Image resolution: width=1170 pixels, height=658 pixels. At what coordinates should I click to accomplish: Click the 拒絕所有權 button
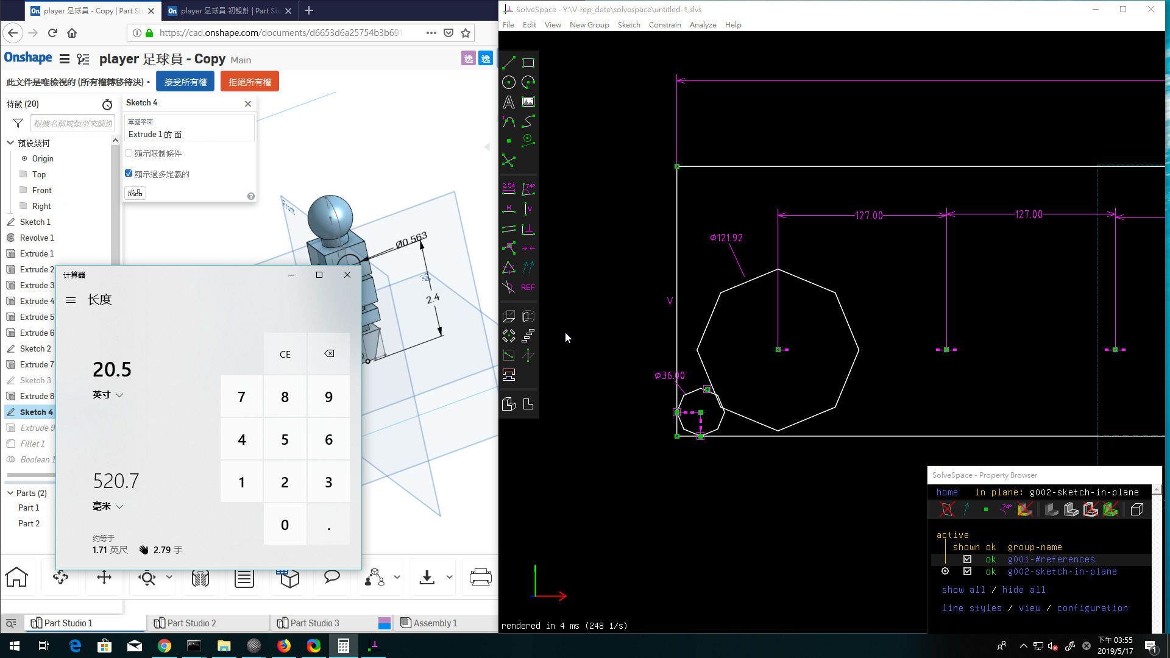coord(250,82)
